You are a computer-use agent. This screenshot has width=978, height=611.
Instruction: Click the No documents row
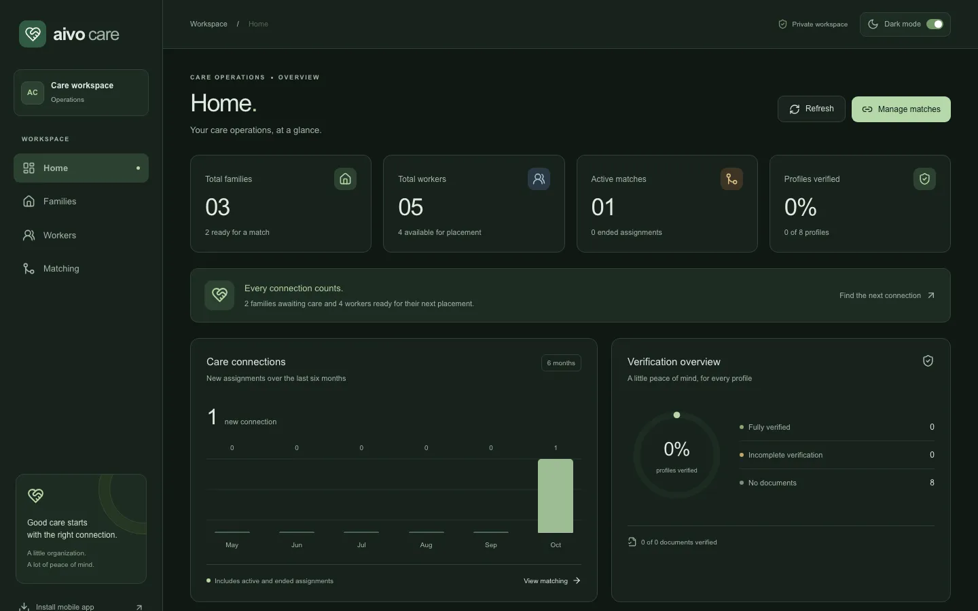coord(837,483)
